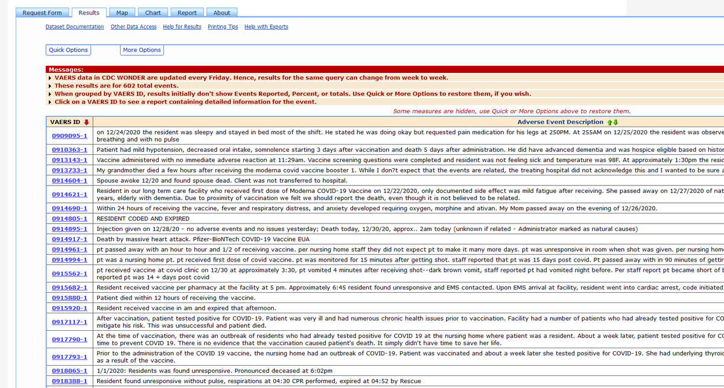Open VAERS report 0910363-1
The image size is (724, 388).
(69, 149)
